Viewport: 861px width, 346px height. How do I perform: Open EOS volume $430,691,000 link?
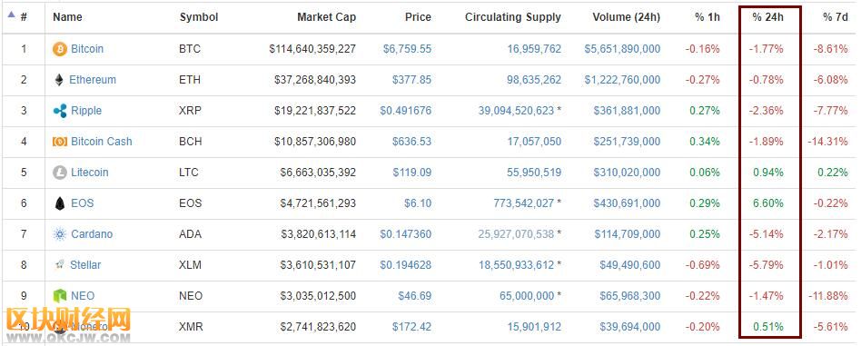(x=627, y=203)
